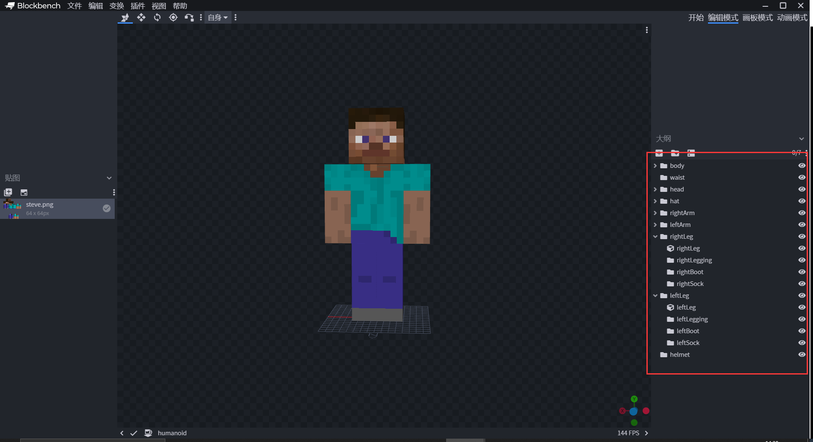Collapse the 贴图 textures panel
This screenshot has width=813, height=442.
click(109, 178)
